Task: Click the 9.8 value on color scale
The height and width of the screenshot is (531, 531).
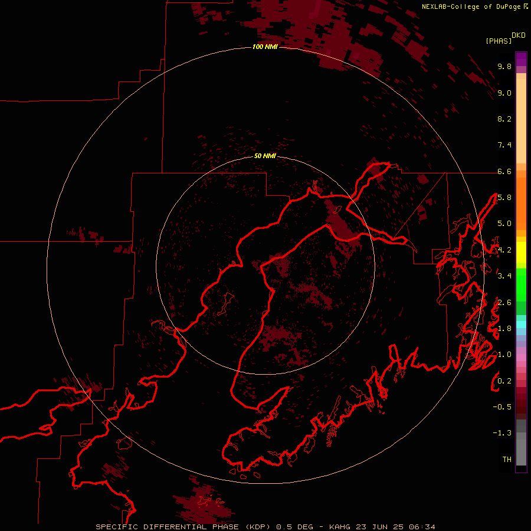Action: 504,66
